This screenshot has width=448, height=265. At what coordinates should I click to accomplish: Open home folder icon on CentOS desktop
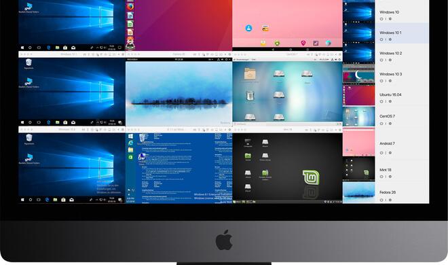click(x=250, y=73)
